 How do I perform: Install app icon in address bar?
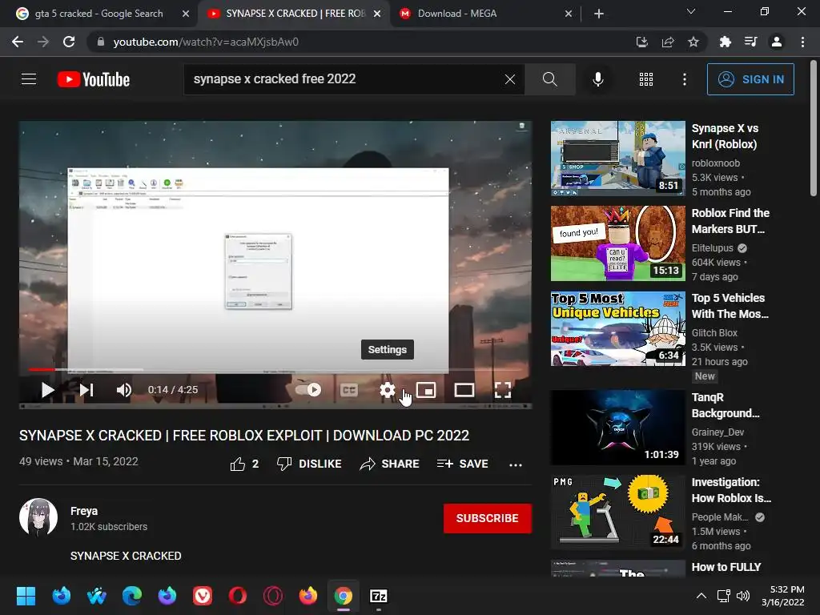pyautogui.click(x=642, y=42)
